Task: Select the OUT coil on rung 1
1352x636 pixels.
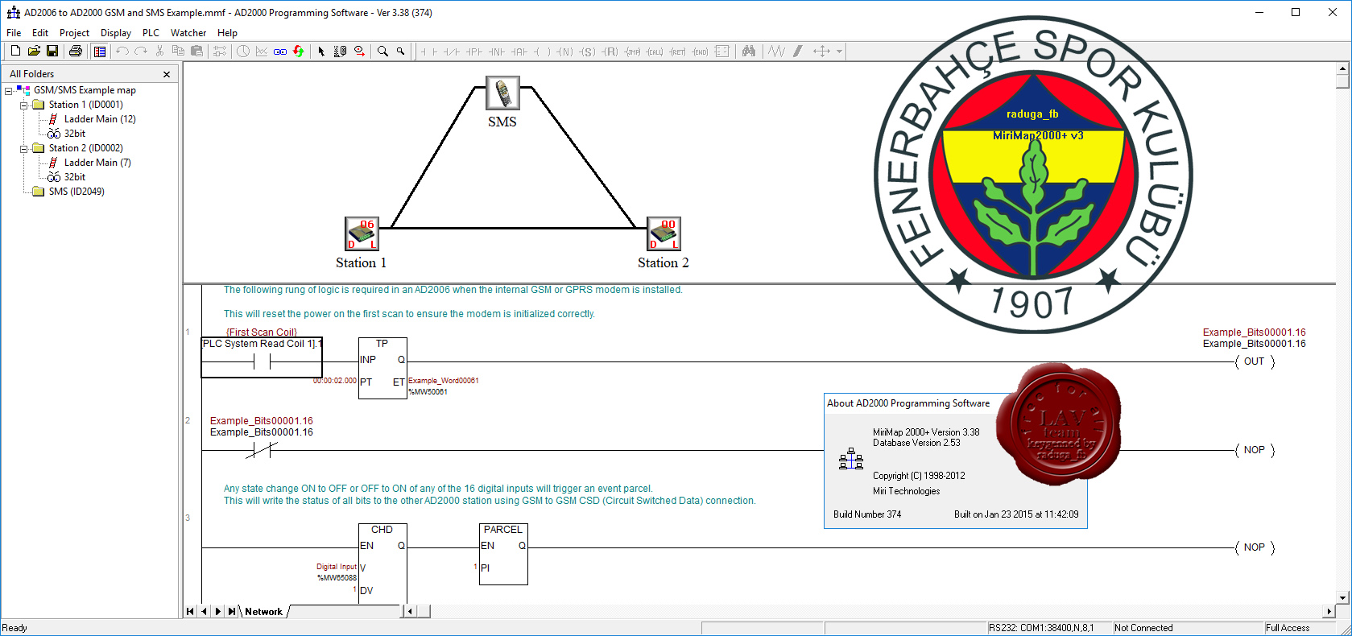Action: (1255, 361)
